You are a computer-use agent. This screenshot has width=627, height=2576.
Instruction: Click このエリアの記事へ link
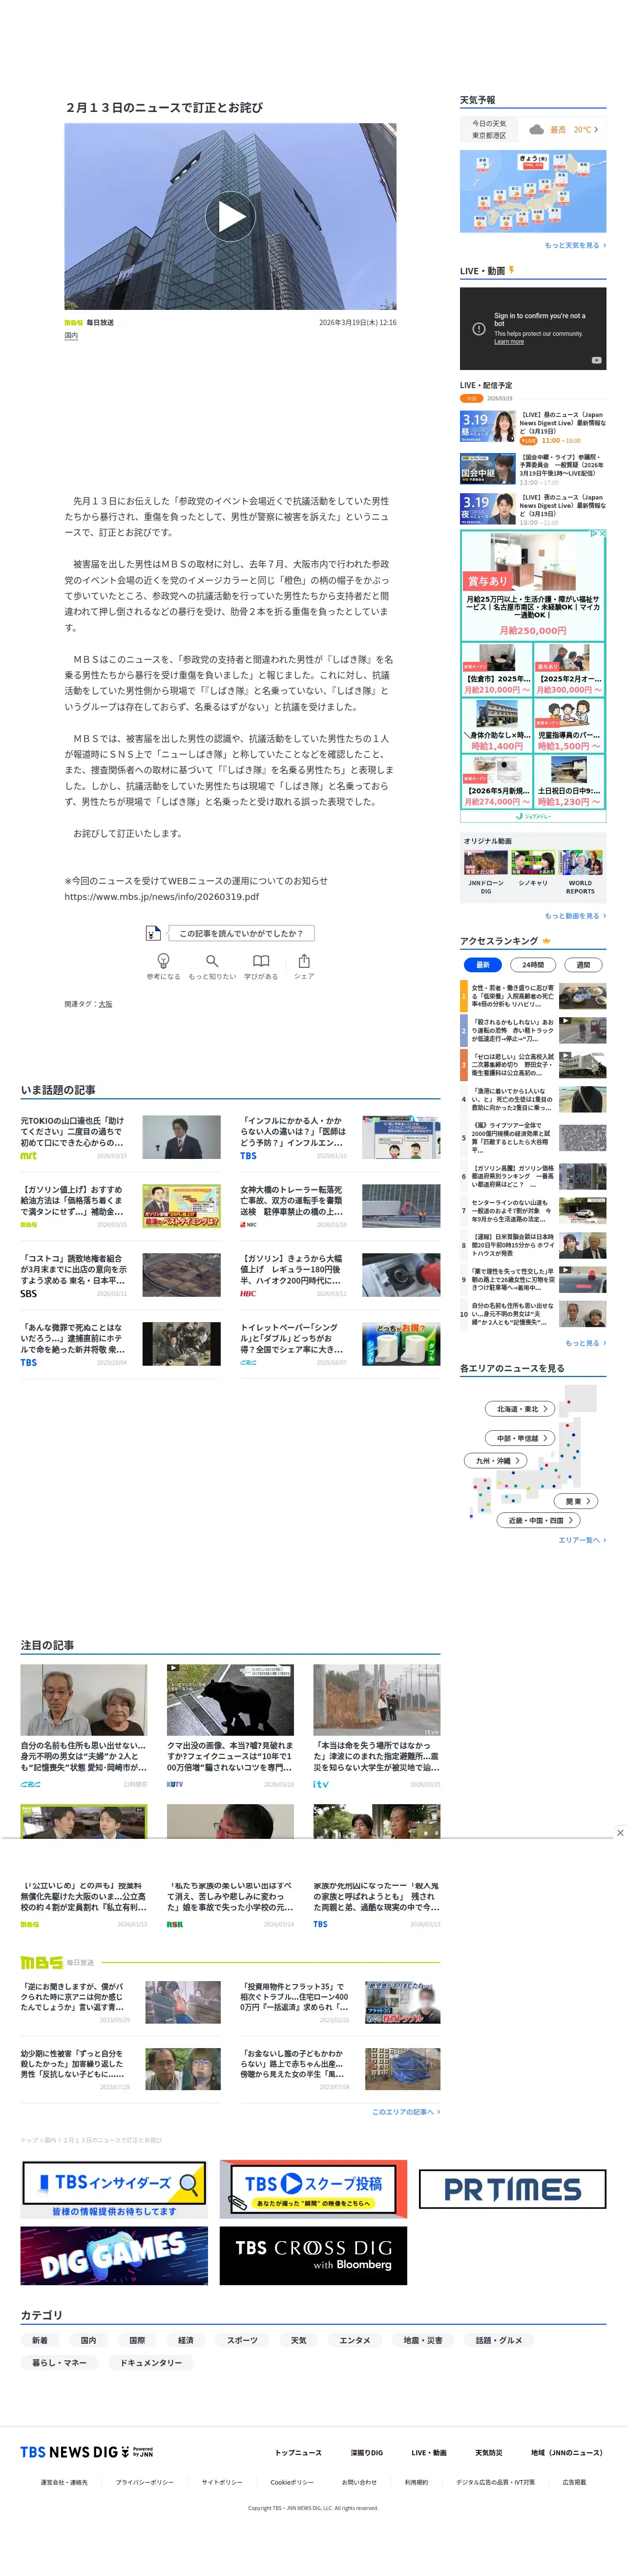[405, 2112]
